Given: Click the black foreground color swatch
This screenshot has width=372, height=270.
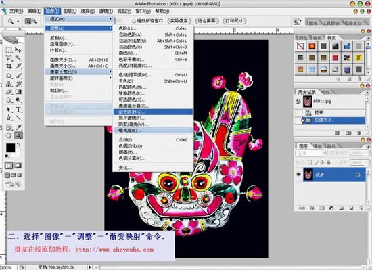Looking at the screenshot, I should click(x=10, y=148).
